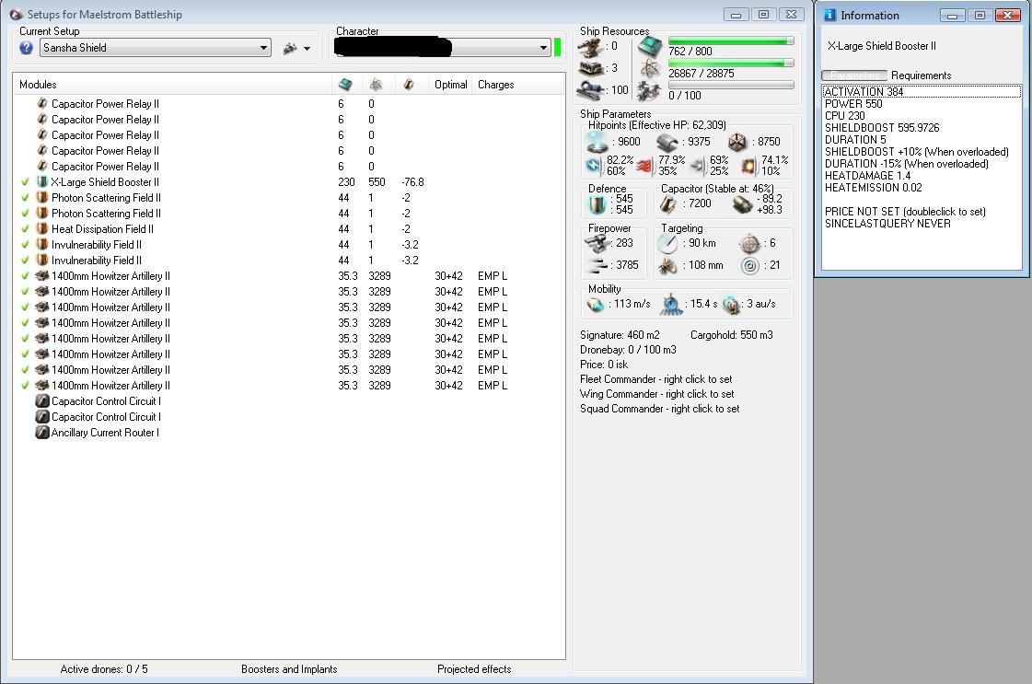Image resolution: width=1032 pixels, height=684 pixels.
Task: Click the scan resolution icon showing 108 mm
Action: [x=668, y=266]
